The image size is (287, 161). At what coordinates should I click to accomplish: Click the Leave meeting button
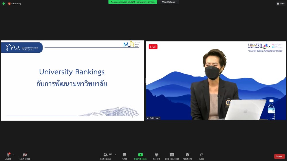click(279, 156)
